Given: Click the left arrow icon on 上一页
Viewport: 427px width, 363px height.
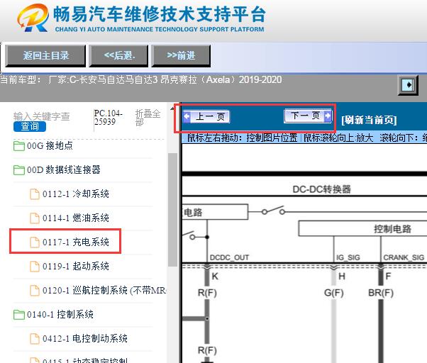Looking at the screenshot, I should (x=187, y=116).
